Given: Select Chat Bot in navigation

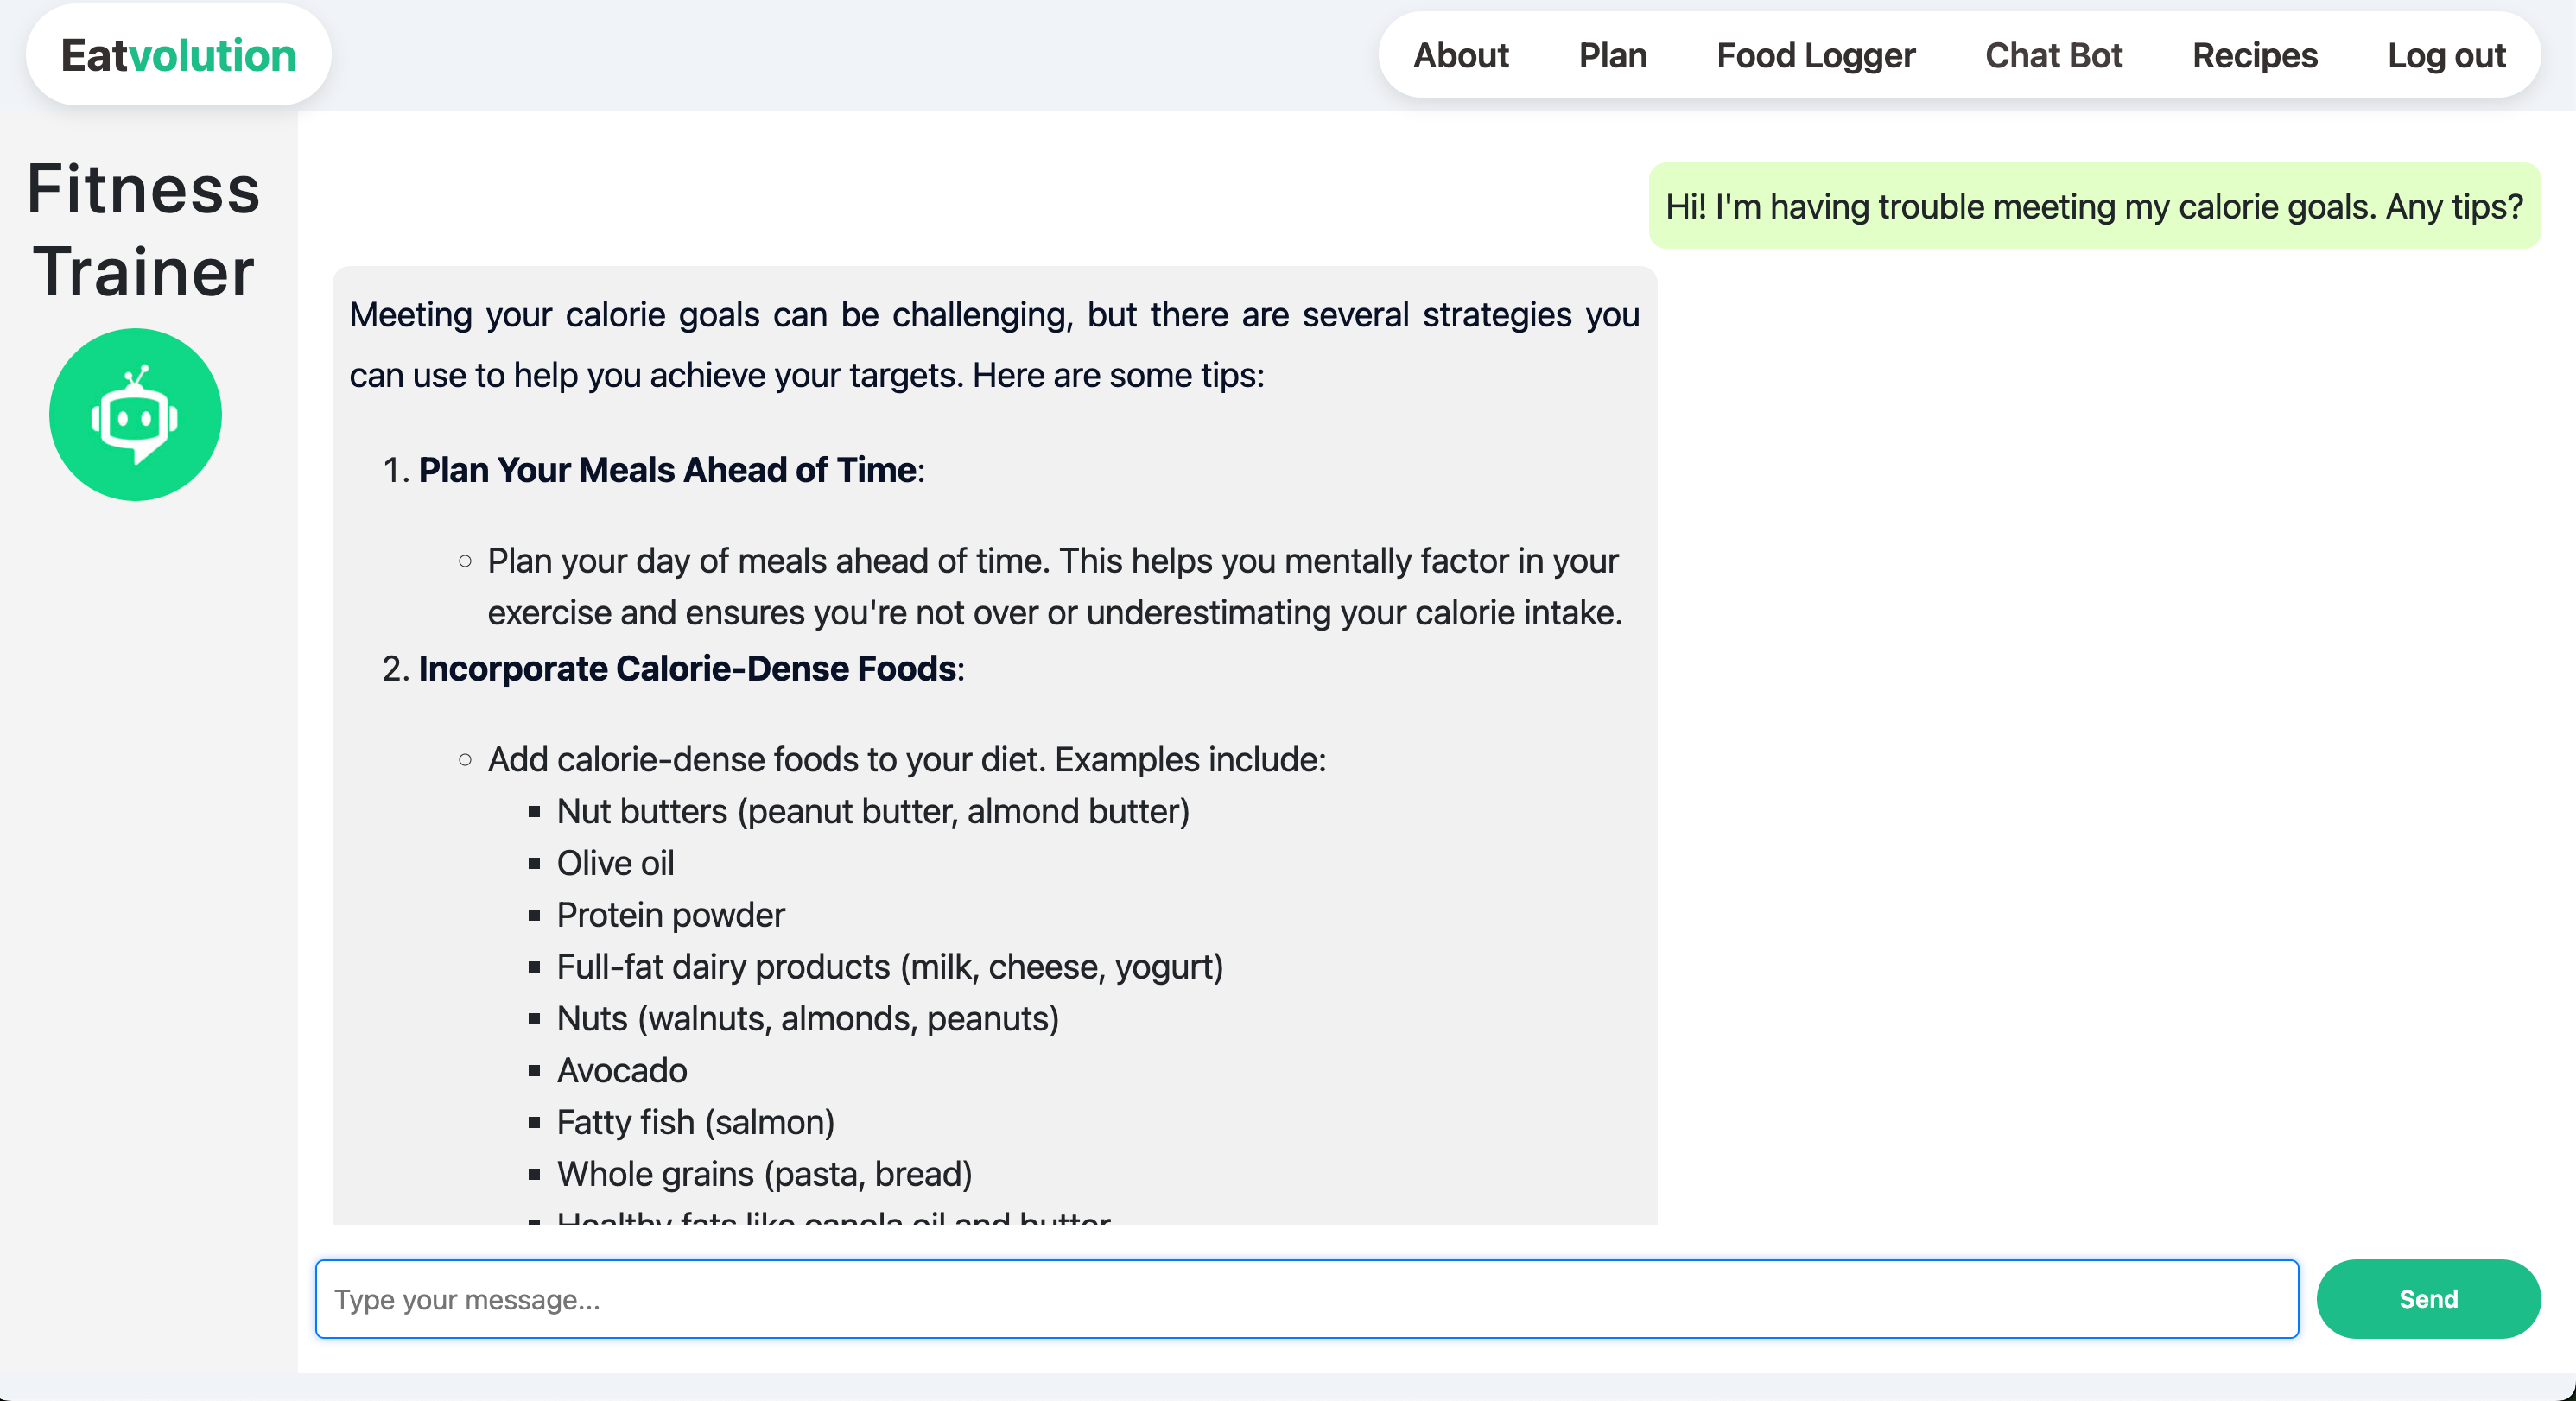Looking at the screenshot, I should tap(2053, 55).
